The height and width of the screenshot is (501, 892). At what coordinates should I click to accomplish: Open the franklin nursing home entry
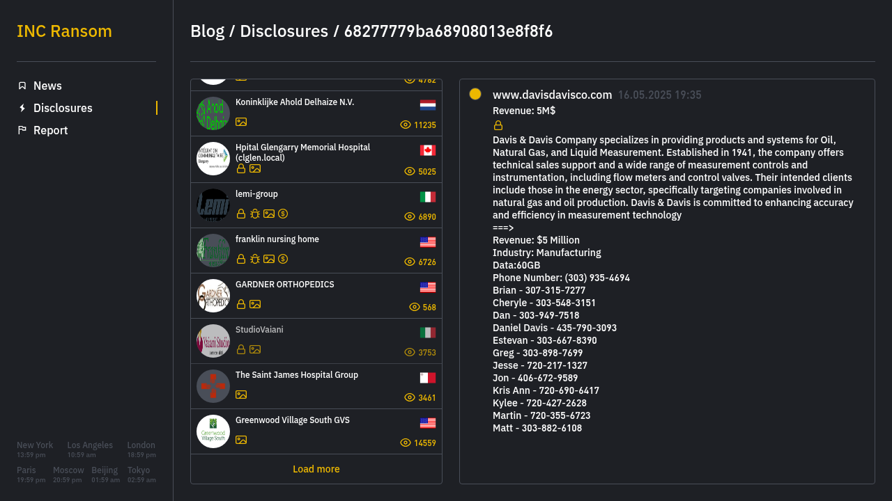point(316,250)
